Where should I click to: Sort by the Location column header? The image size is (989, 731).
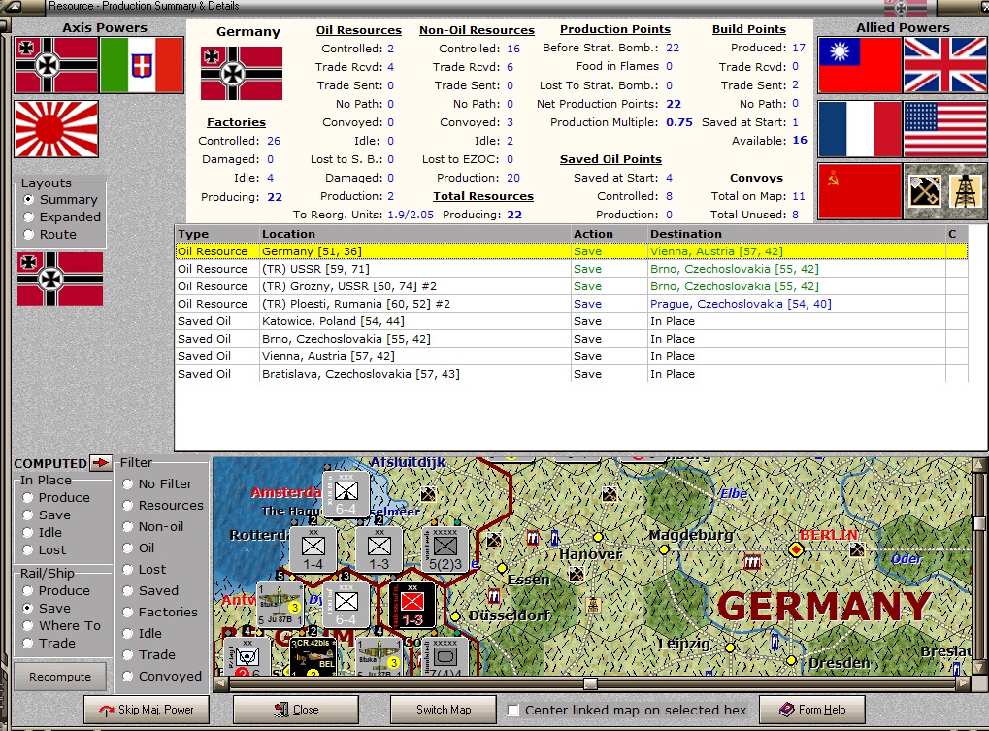coord(414,234)
